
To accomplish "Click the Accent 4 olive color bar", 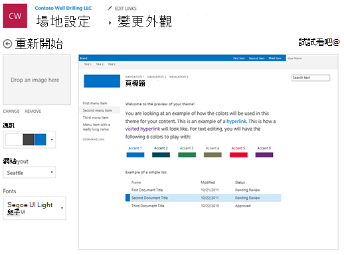I will pos(213,155).
